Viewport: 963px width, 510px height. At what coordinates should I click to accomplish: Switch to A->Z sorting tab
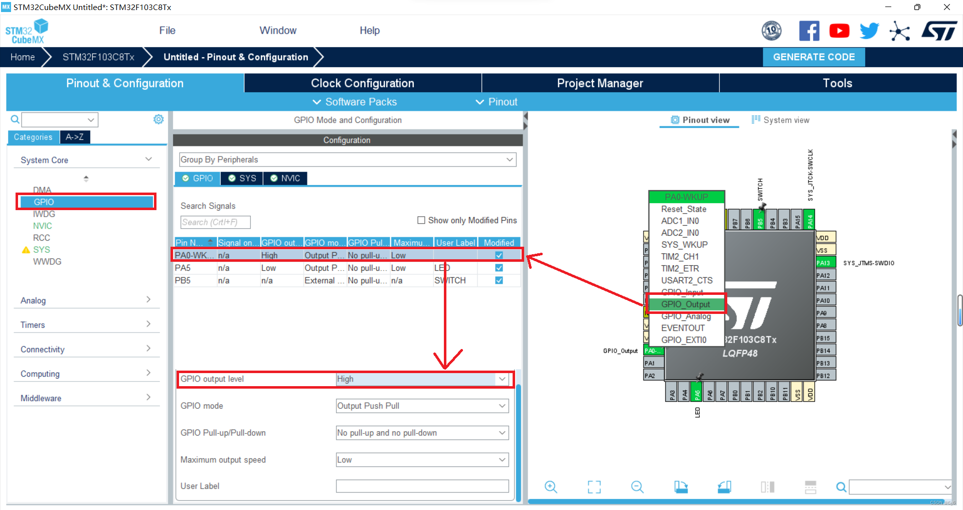[x=75, y=137]
